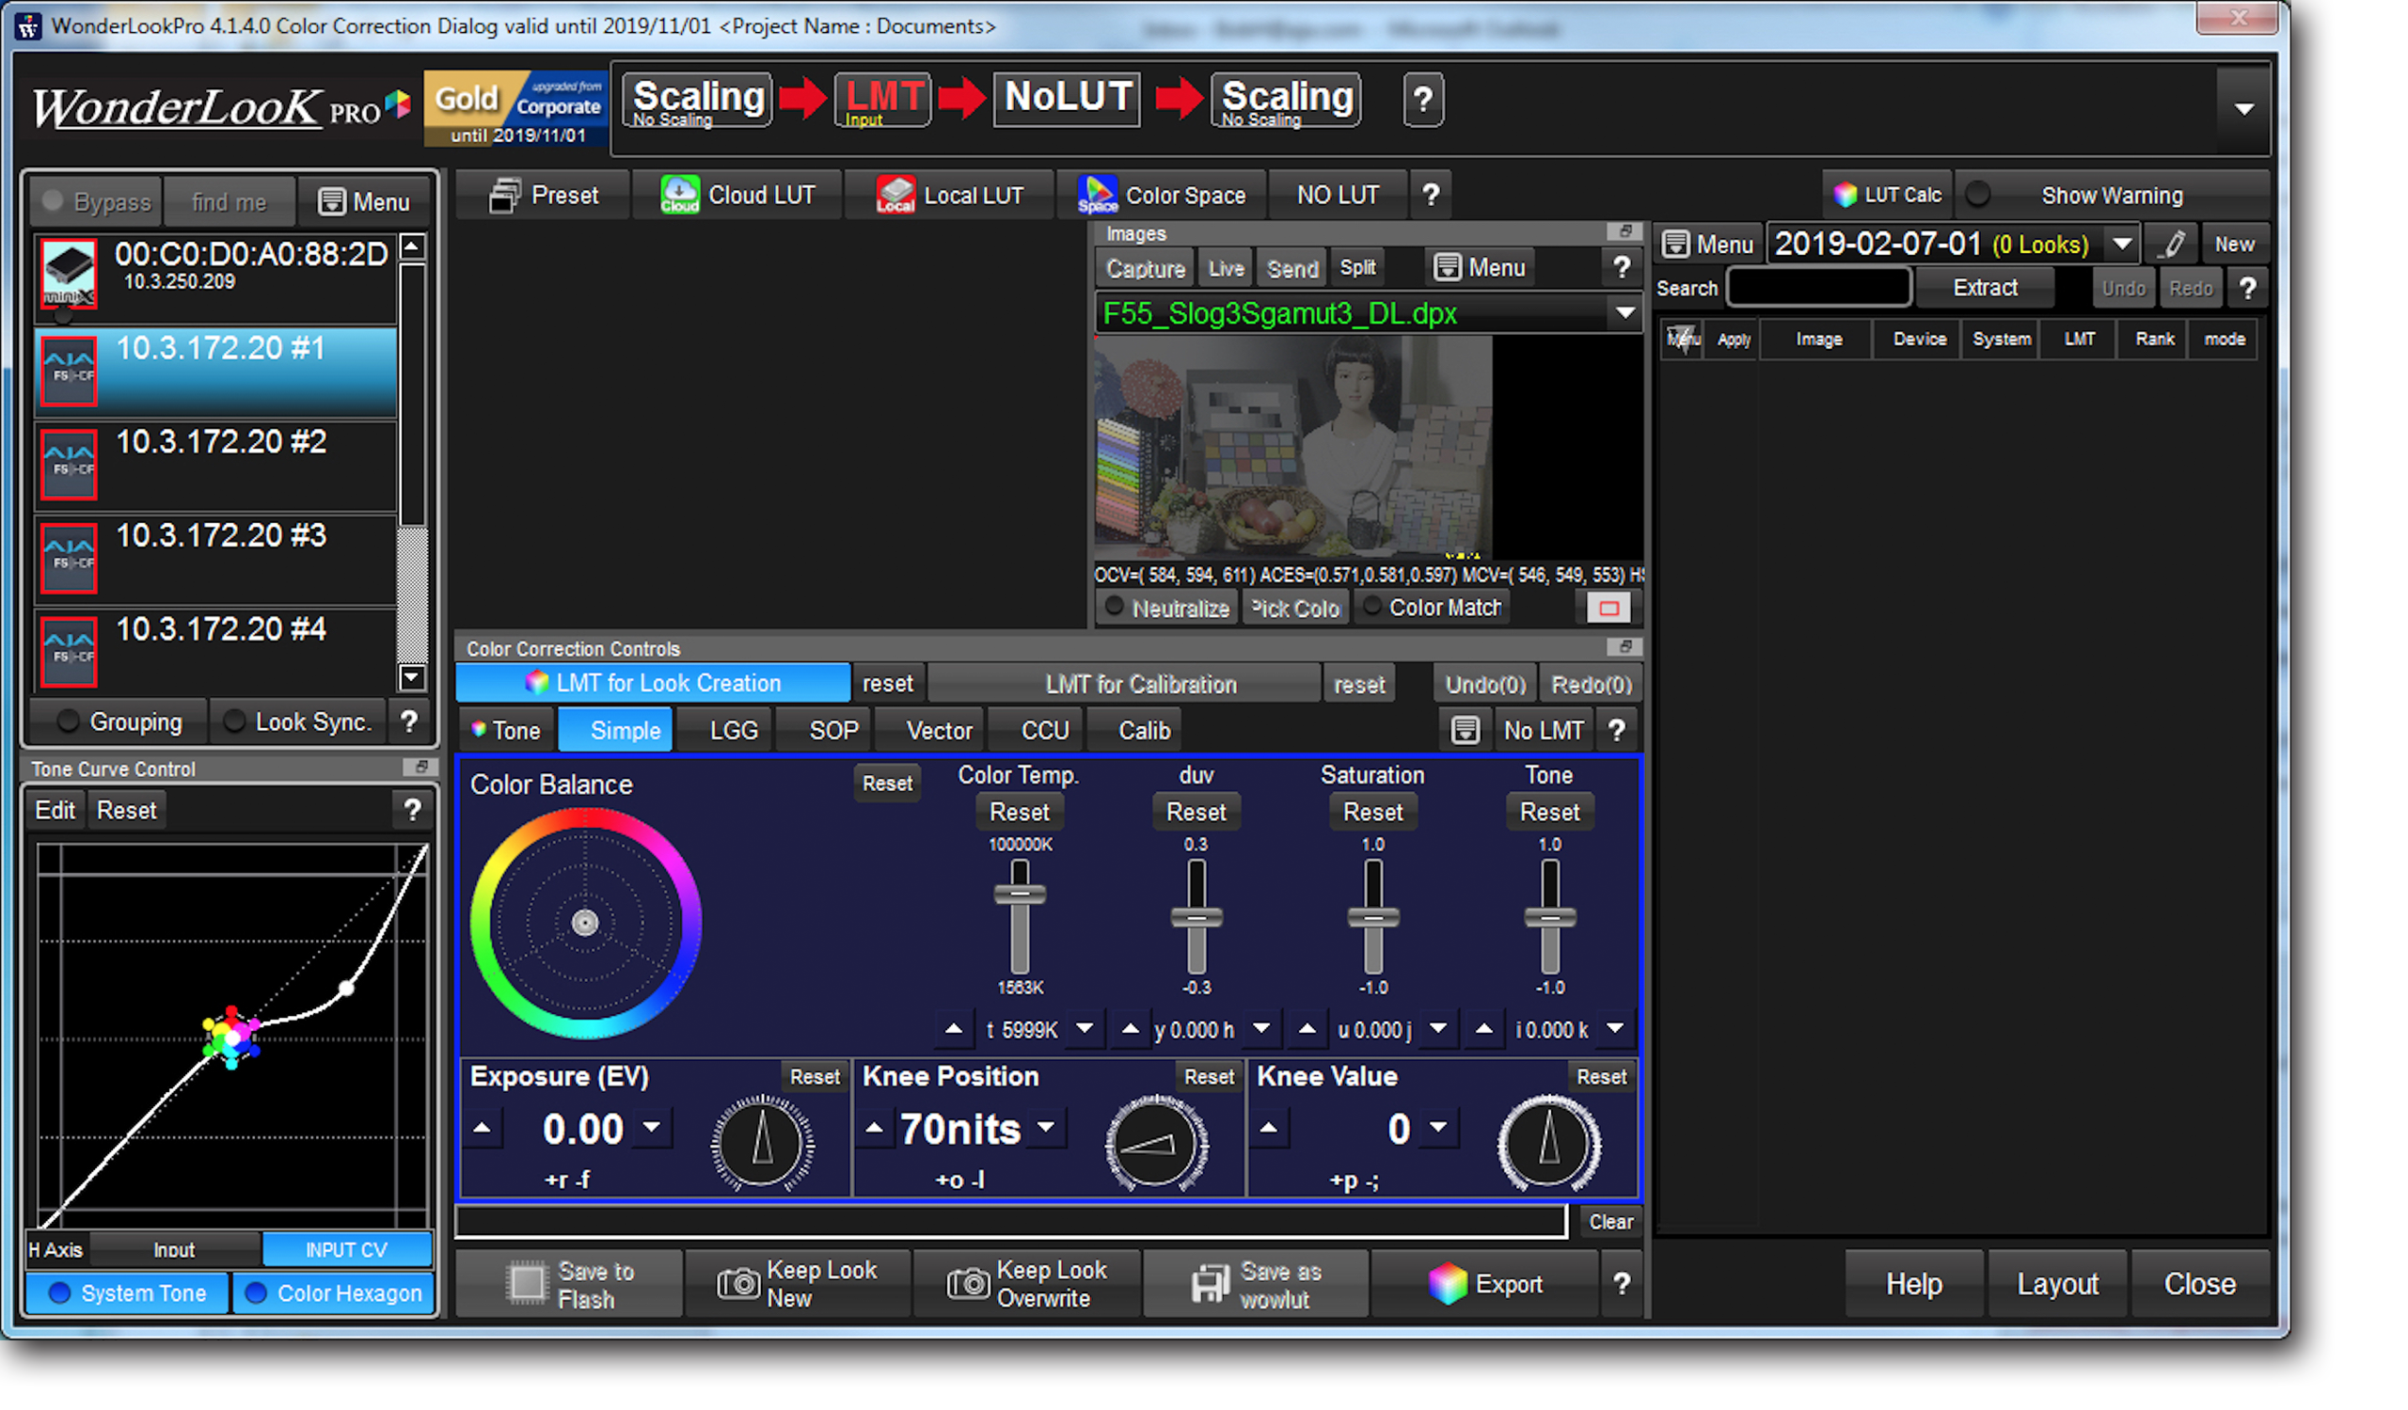The width and height of the screenshot is (2408, 1410).
Task: Click the Extract button
Action: (1985, 289)
